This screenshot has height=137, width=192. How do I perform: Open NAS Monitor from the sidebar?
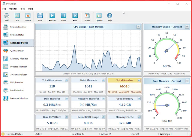(x=17, y=90)
